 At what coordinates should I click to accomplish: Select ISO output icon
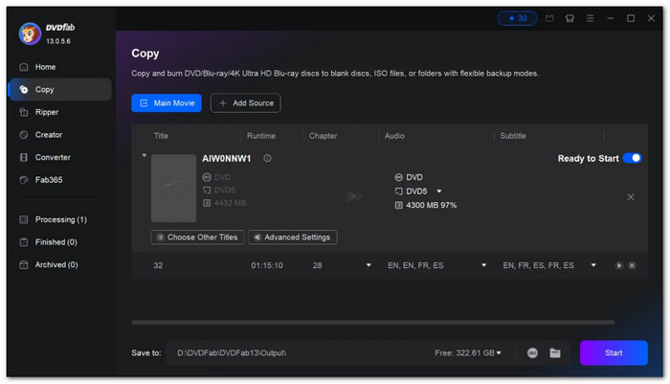(x=532, y=352)
